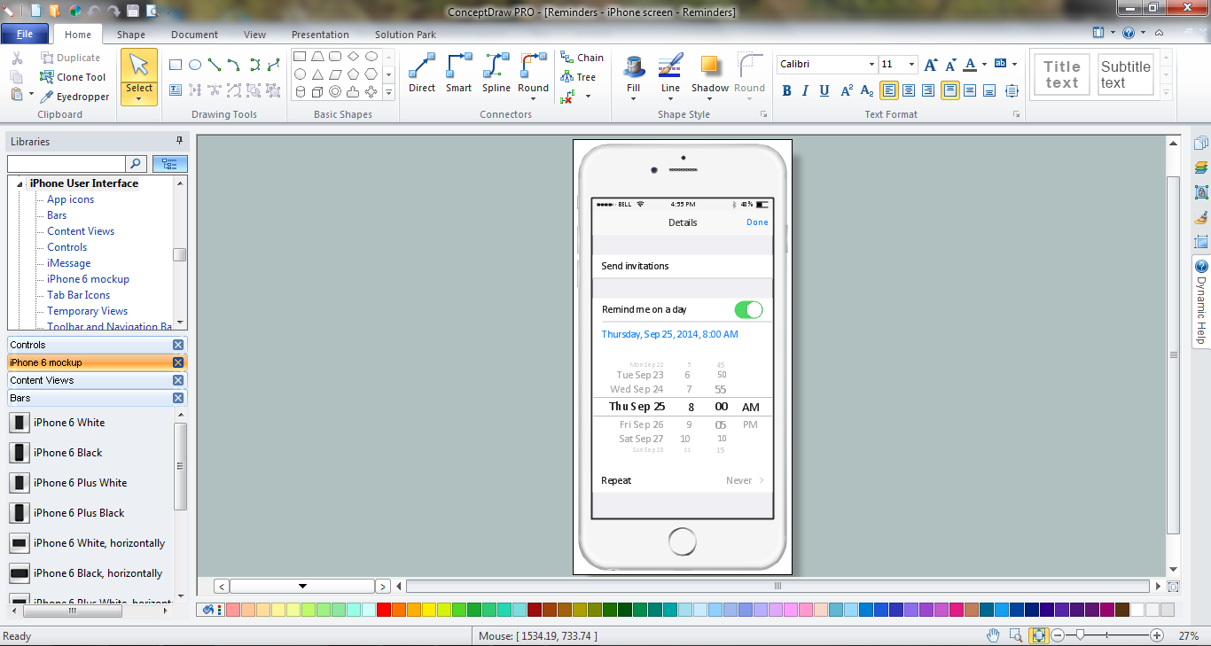Expand the Shape Style dialog launcher
1211x646 pixels.
tap(763, 114)
